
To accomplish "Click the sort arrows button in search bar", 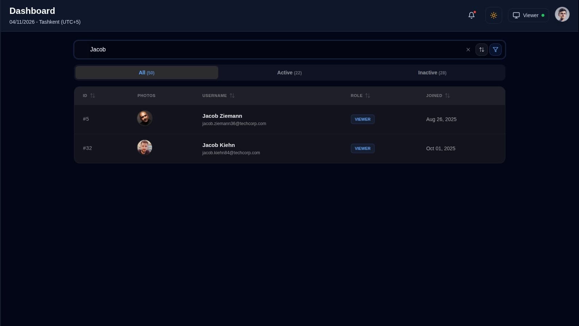I will click(x=481, y=50).
